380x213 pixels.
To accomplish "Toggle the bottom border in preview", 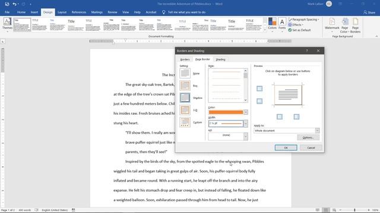I will point(259,101).
